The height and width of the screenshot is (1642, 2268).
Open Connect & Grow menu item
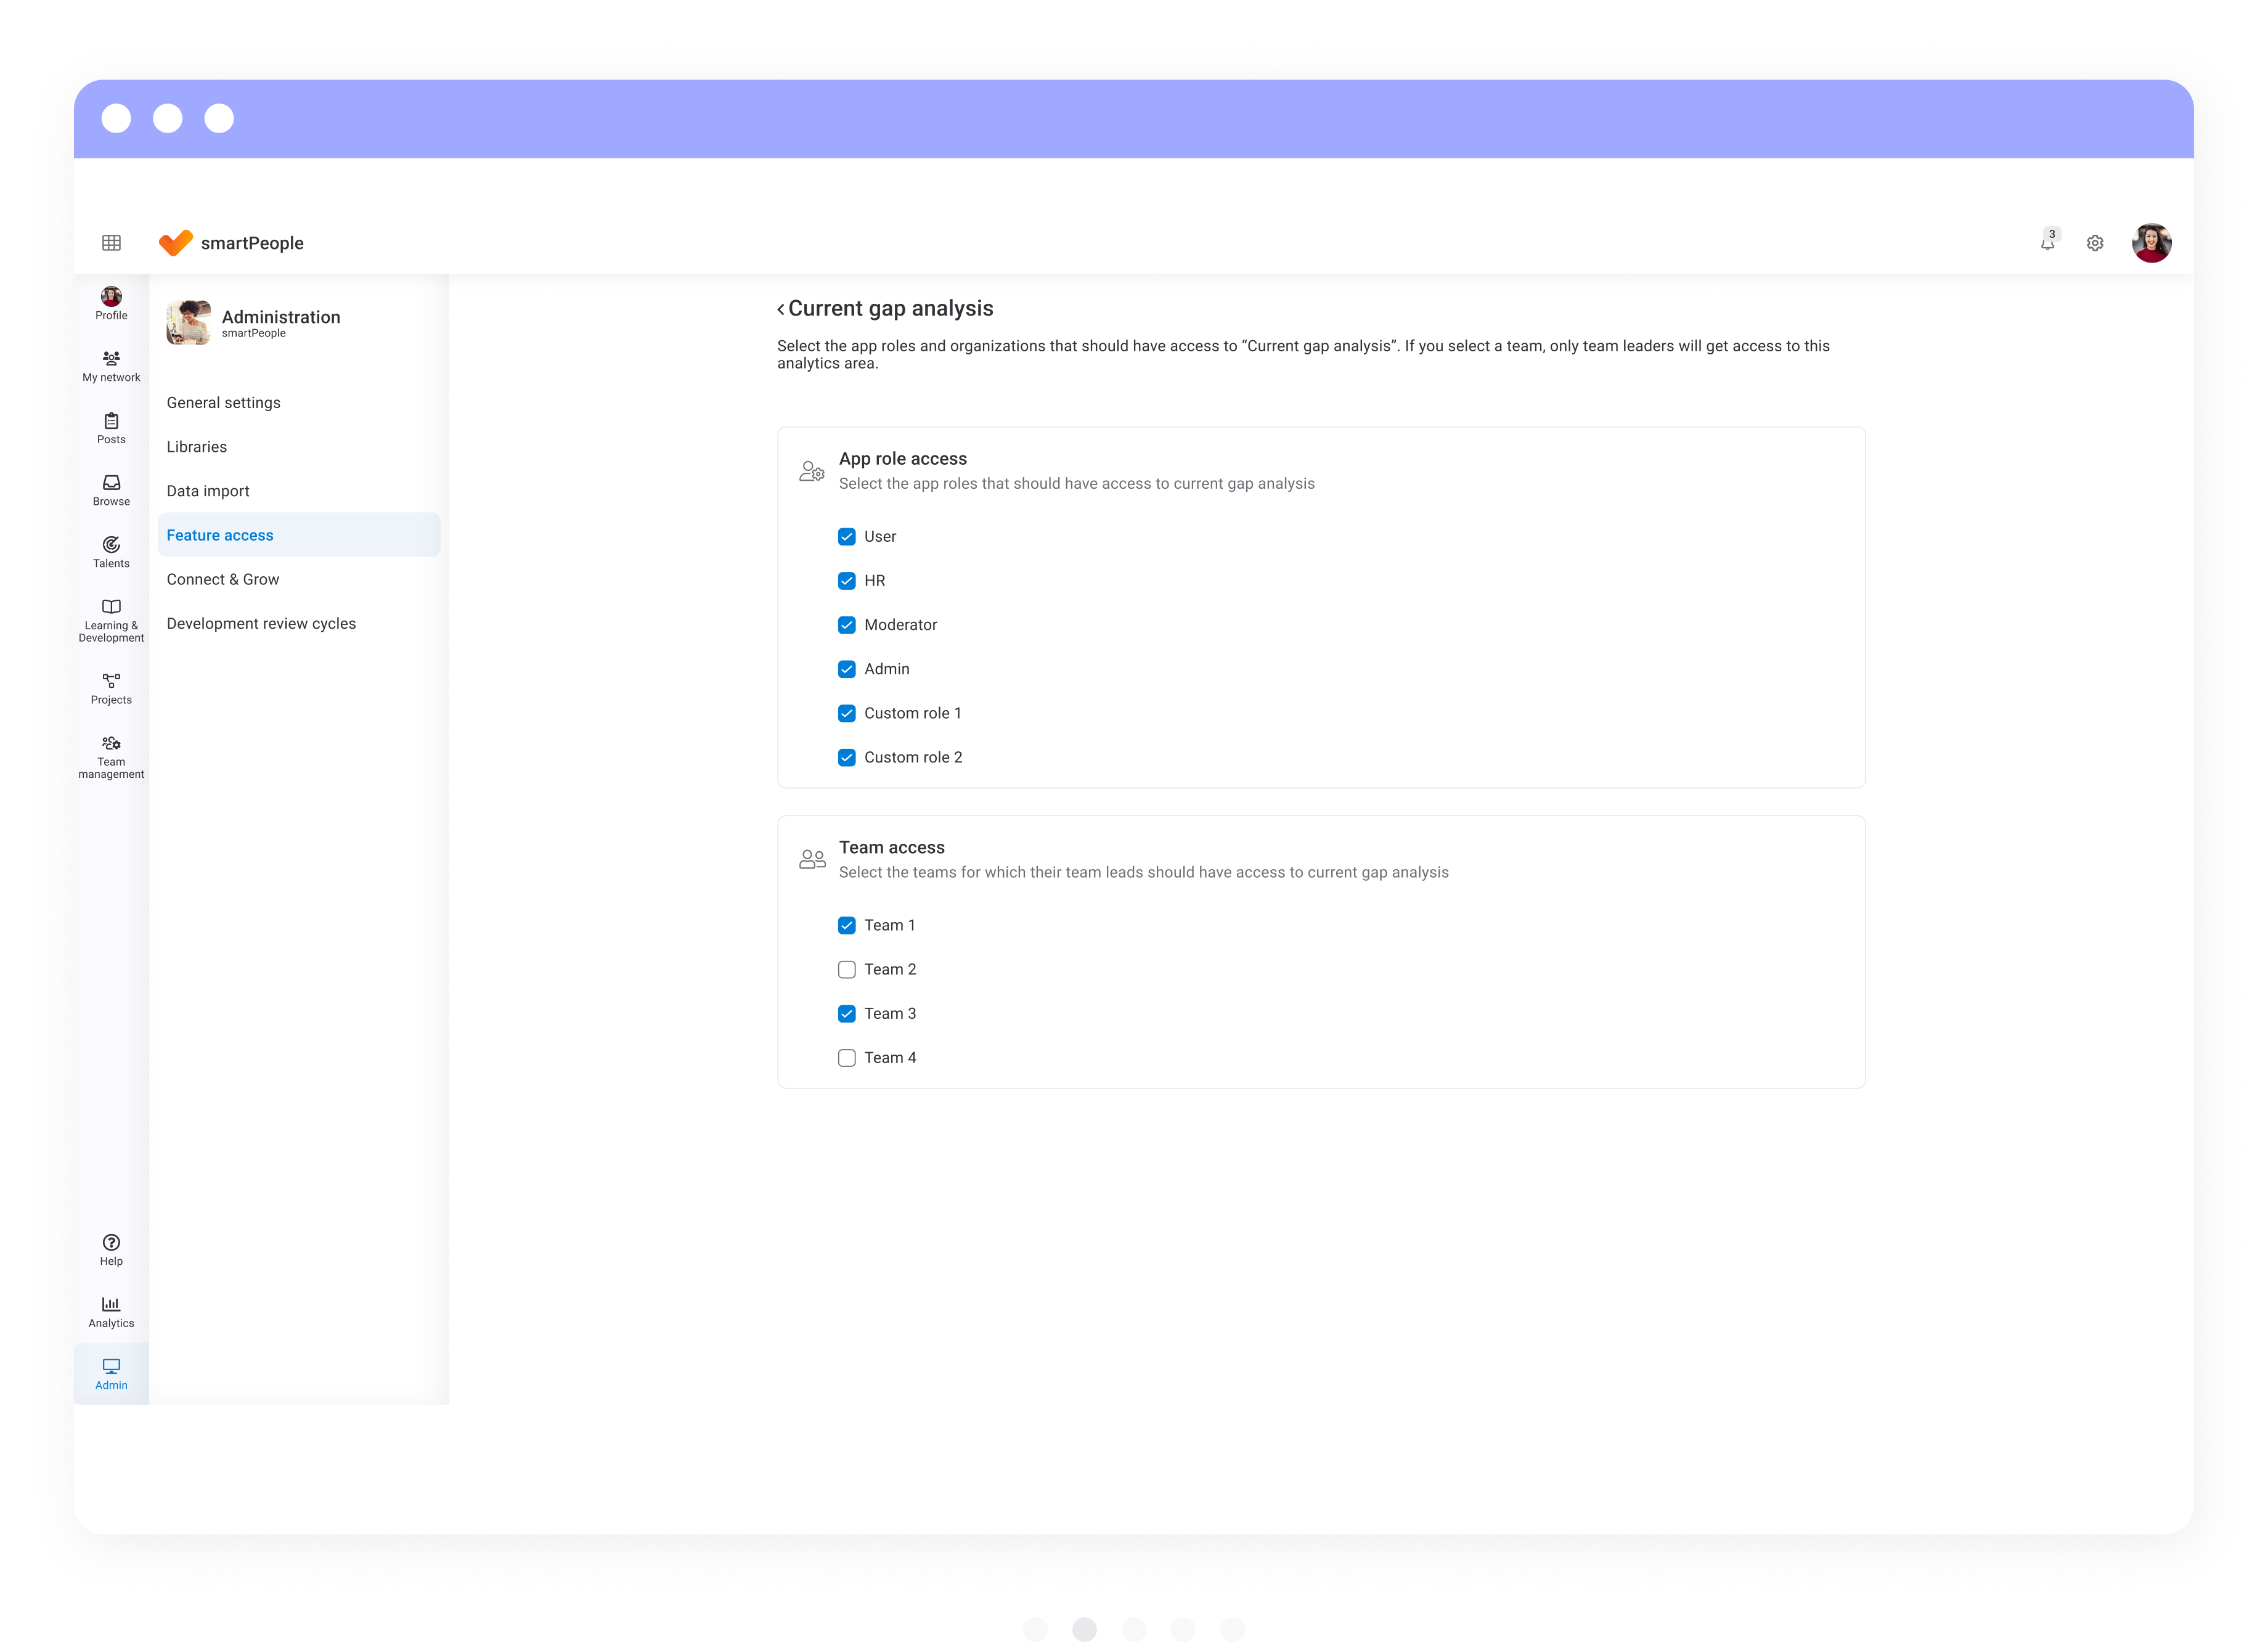[298, 579]
